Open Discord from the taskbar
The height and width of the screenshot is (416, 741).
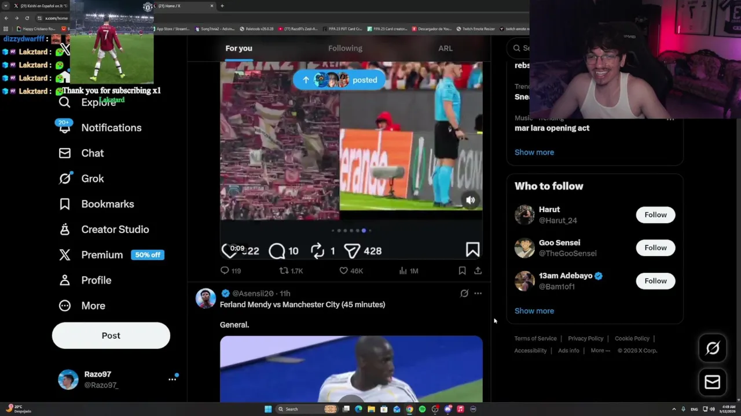click(x=447, y=409)
